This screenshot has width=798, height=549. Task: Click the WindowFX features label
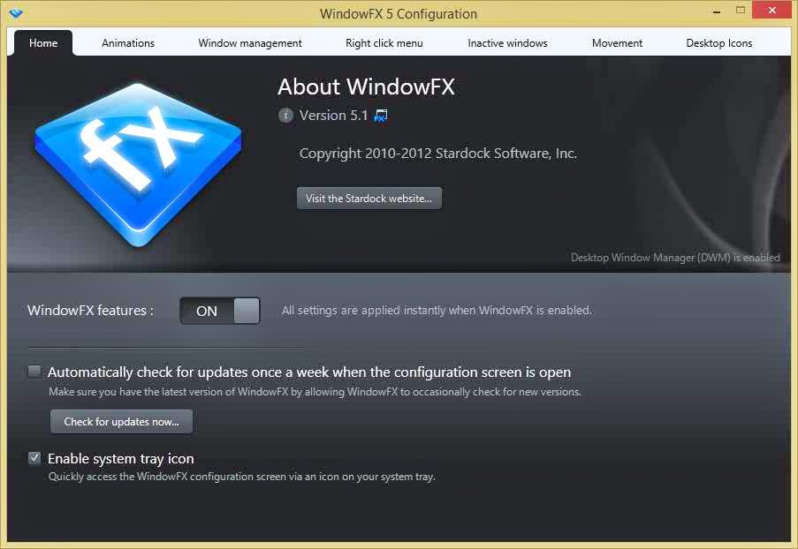[x=91, y=310]
